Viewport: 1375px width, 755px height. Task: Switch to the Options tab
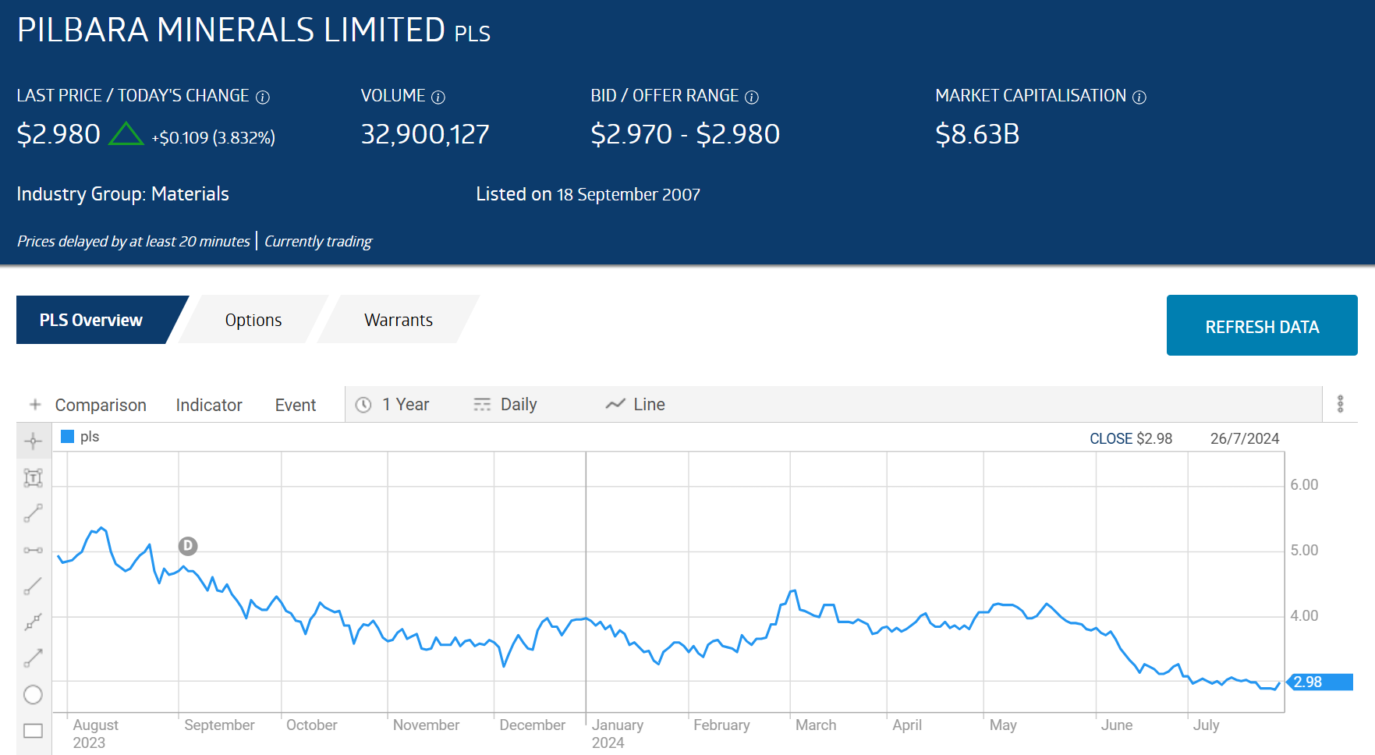click(x=253, y=320)
